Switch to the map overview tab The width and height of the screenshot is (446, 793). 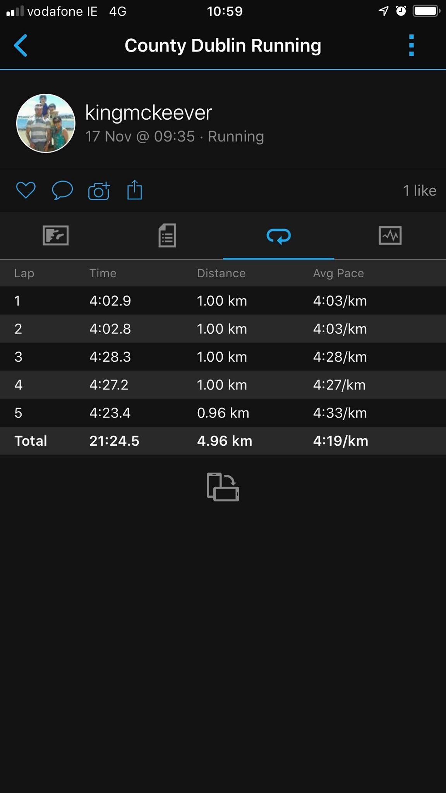pyautogui.click(x=56, y=235)
